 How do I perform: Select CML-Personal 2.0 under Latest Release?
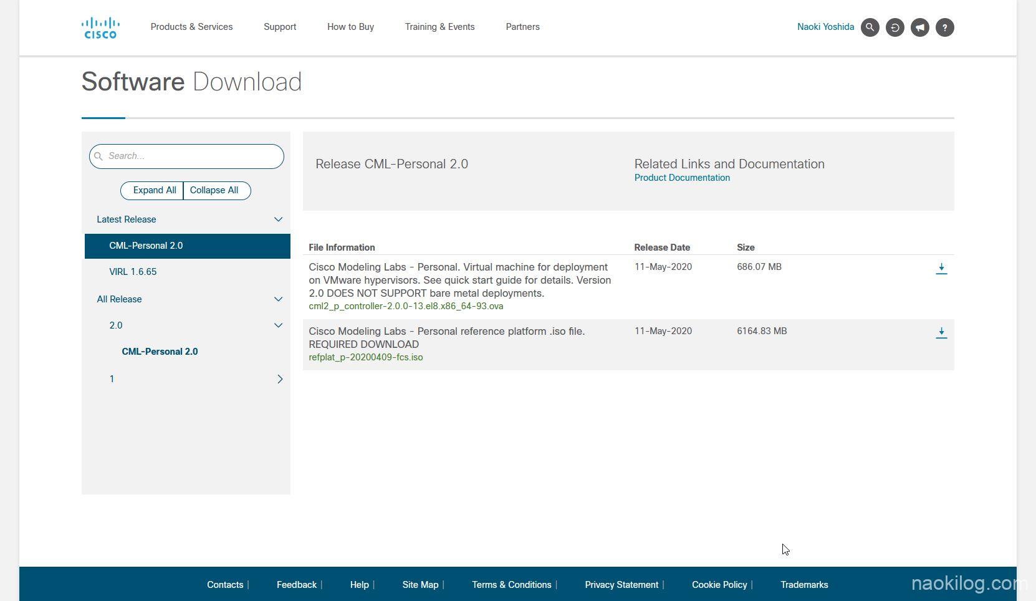coord(188,246)
